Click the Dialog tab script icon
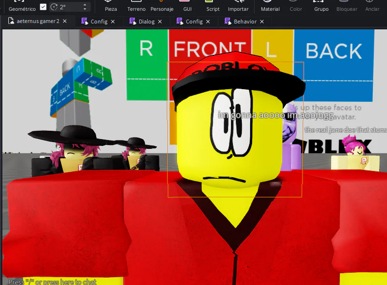Viewport: 387px width, 285px height. 133,21
